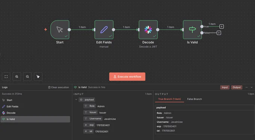Image resolution: width=255 pixels, height=140 pixels.
Task: Select Is Valid in the logs list
Action: [35, 119]
